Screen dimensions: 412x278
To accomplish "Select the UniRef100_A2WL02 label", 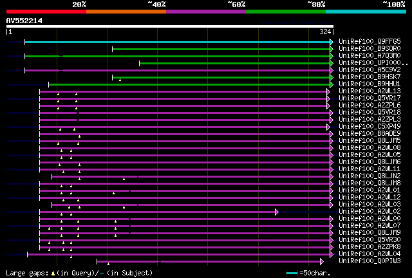I will pos(370,212).
